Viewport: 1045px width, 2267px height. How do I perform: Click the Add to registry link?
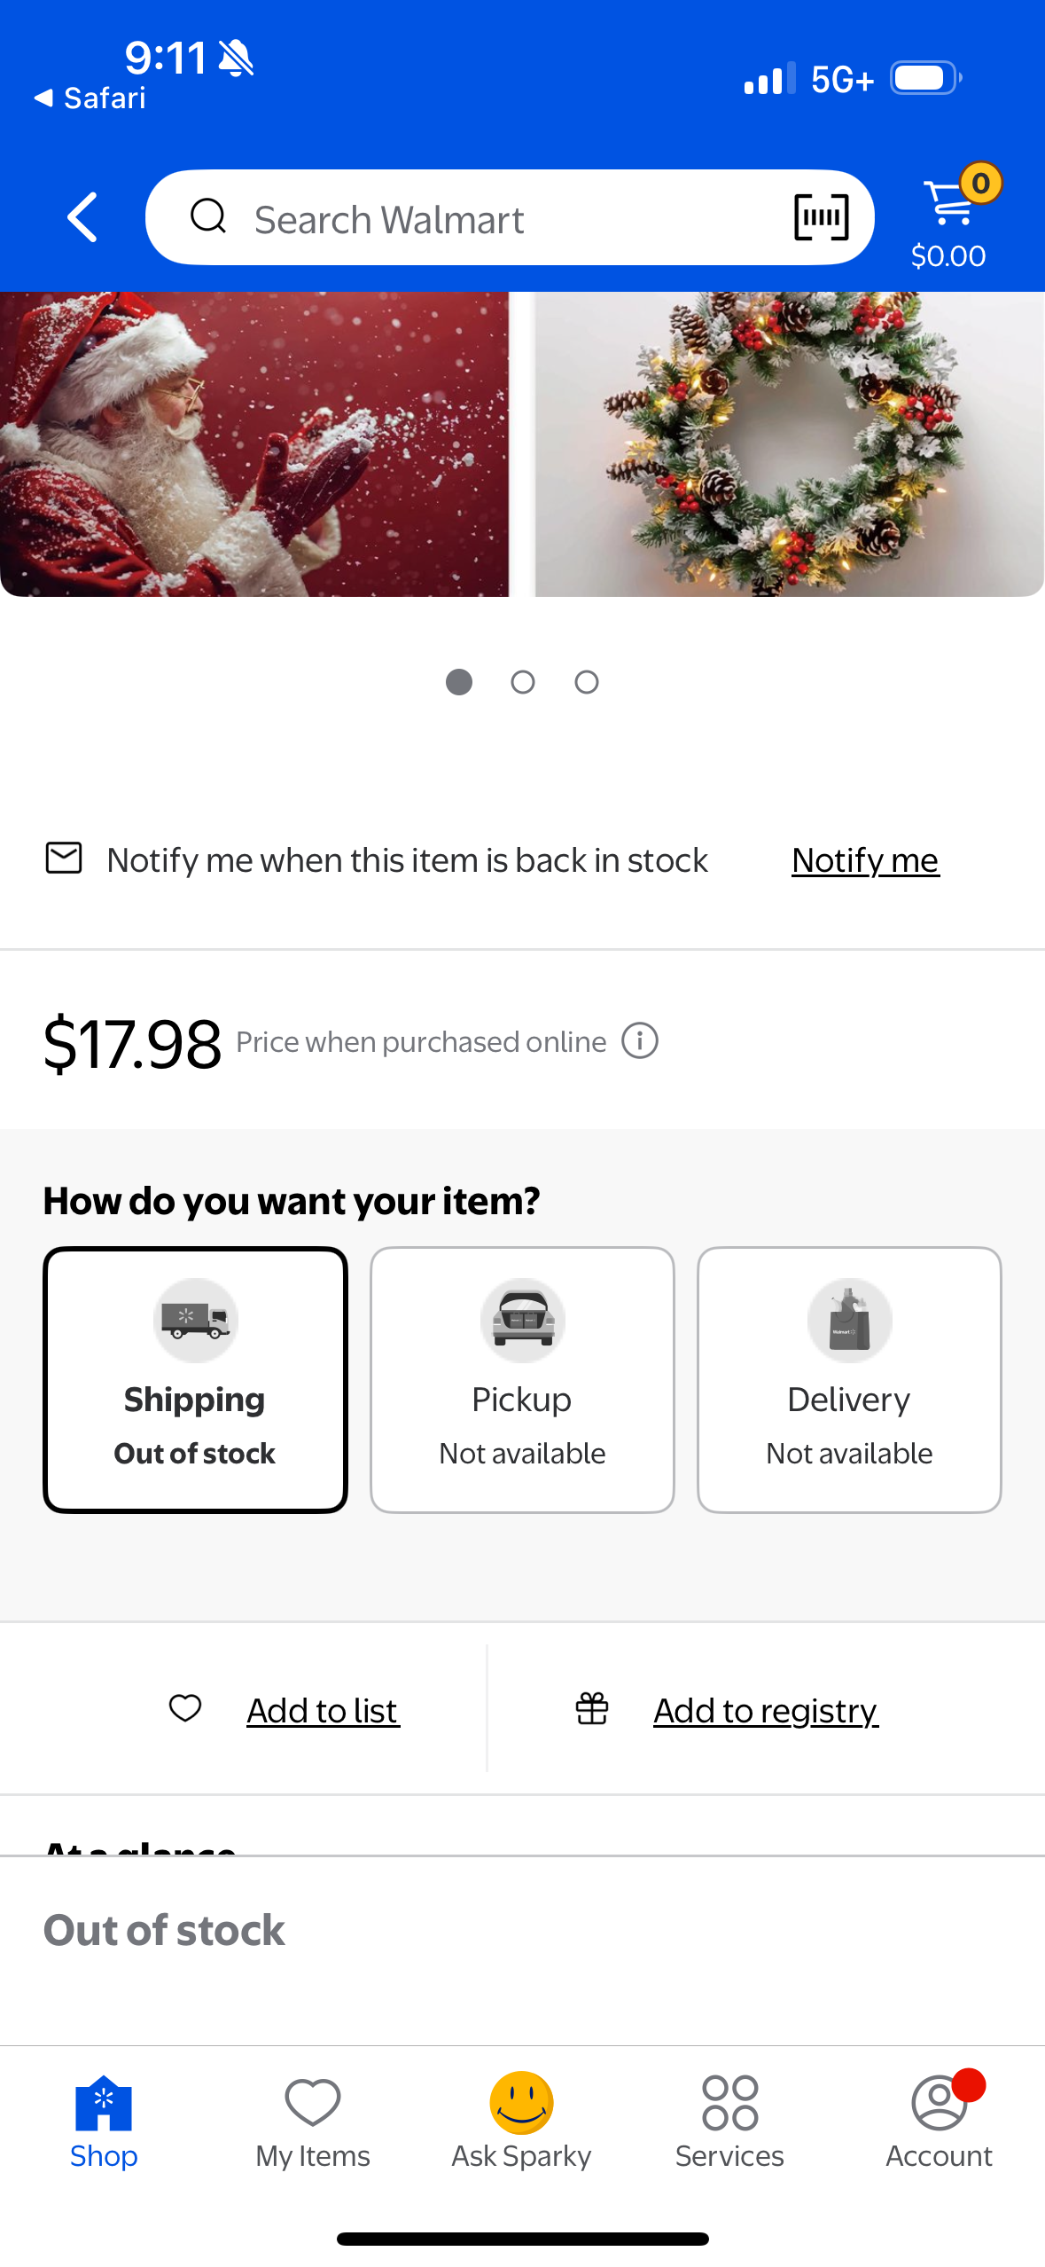coord(766,1710)
